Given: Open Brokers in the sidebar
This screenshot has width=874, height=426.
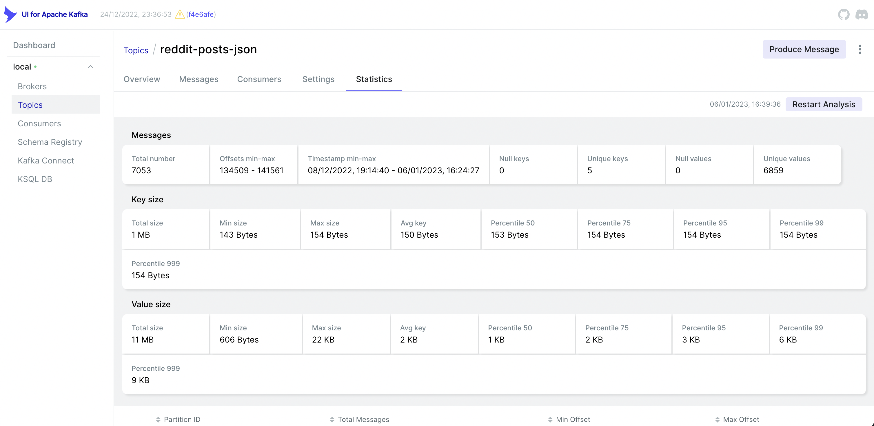Looking at the screenshot, I should pyautogui.click(x=32, y=86).
